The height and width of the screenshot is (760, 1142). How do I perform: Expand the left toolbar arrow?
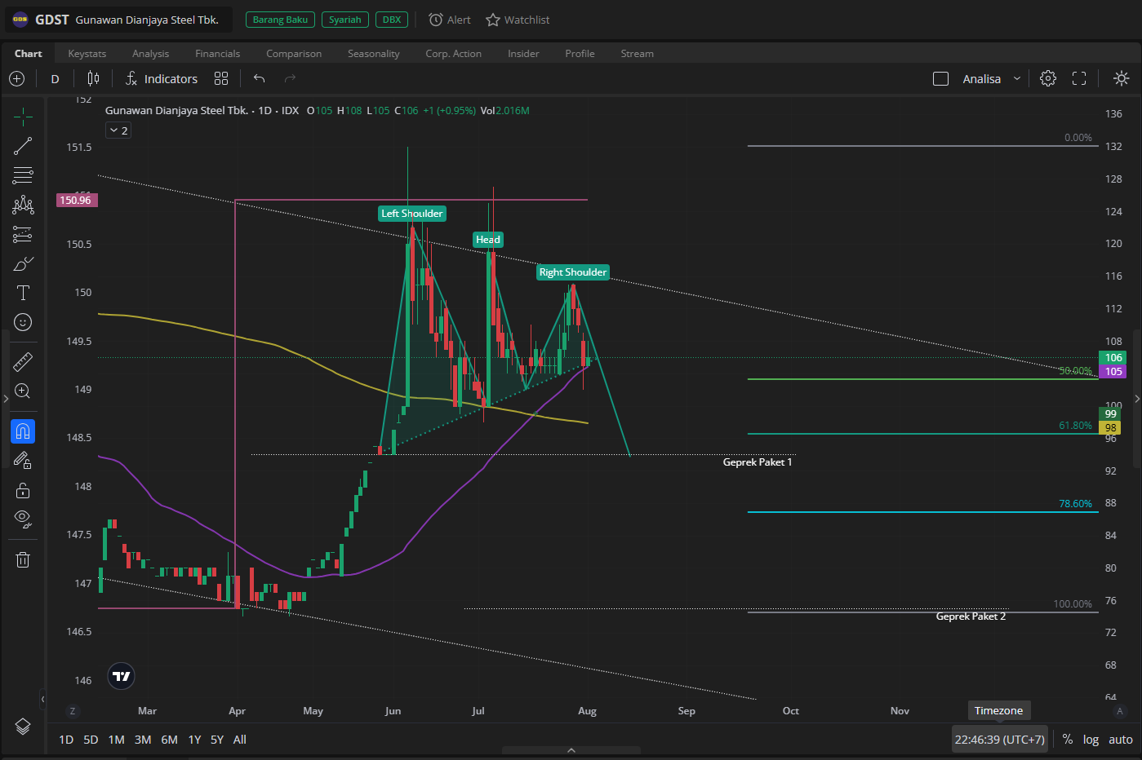6,399
